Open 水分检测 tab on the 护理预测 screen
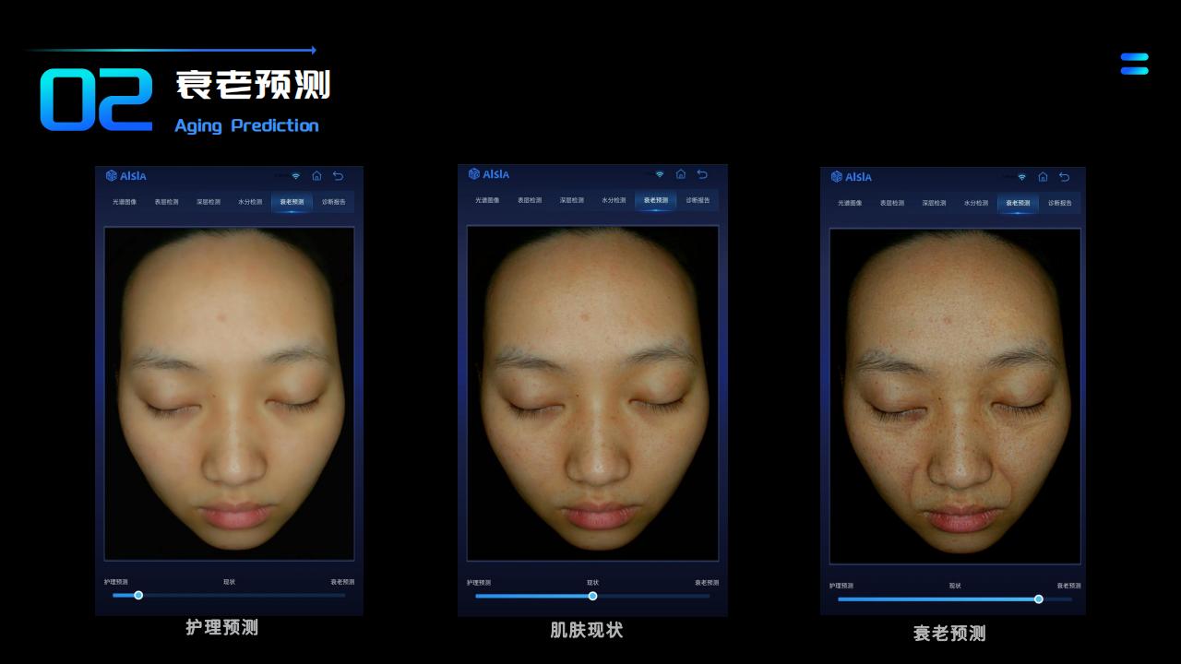Viewport: 1181px width, 664px height. pyautogui.click(x=250, y=202)
